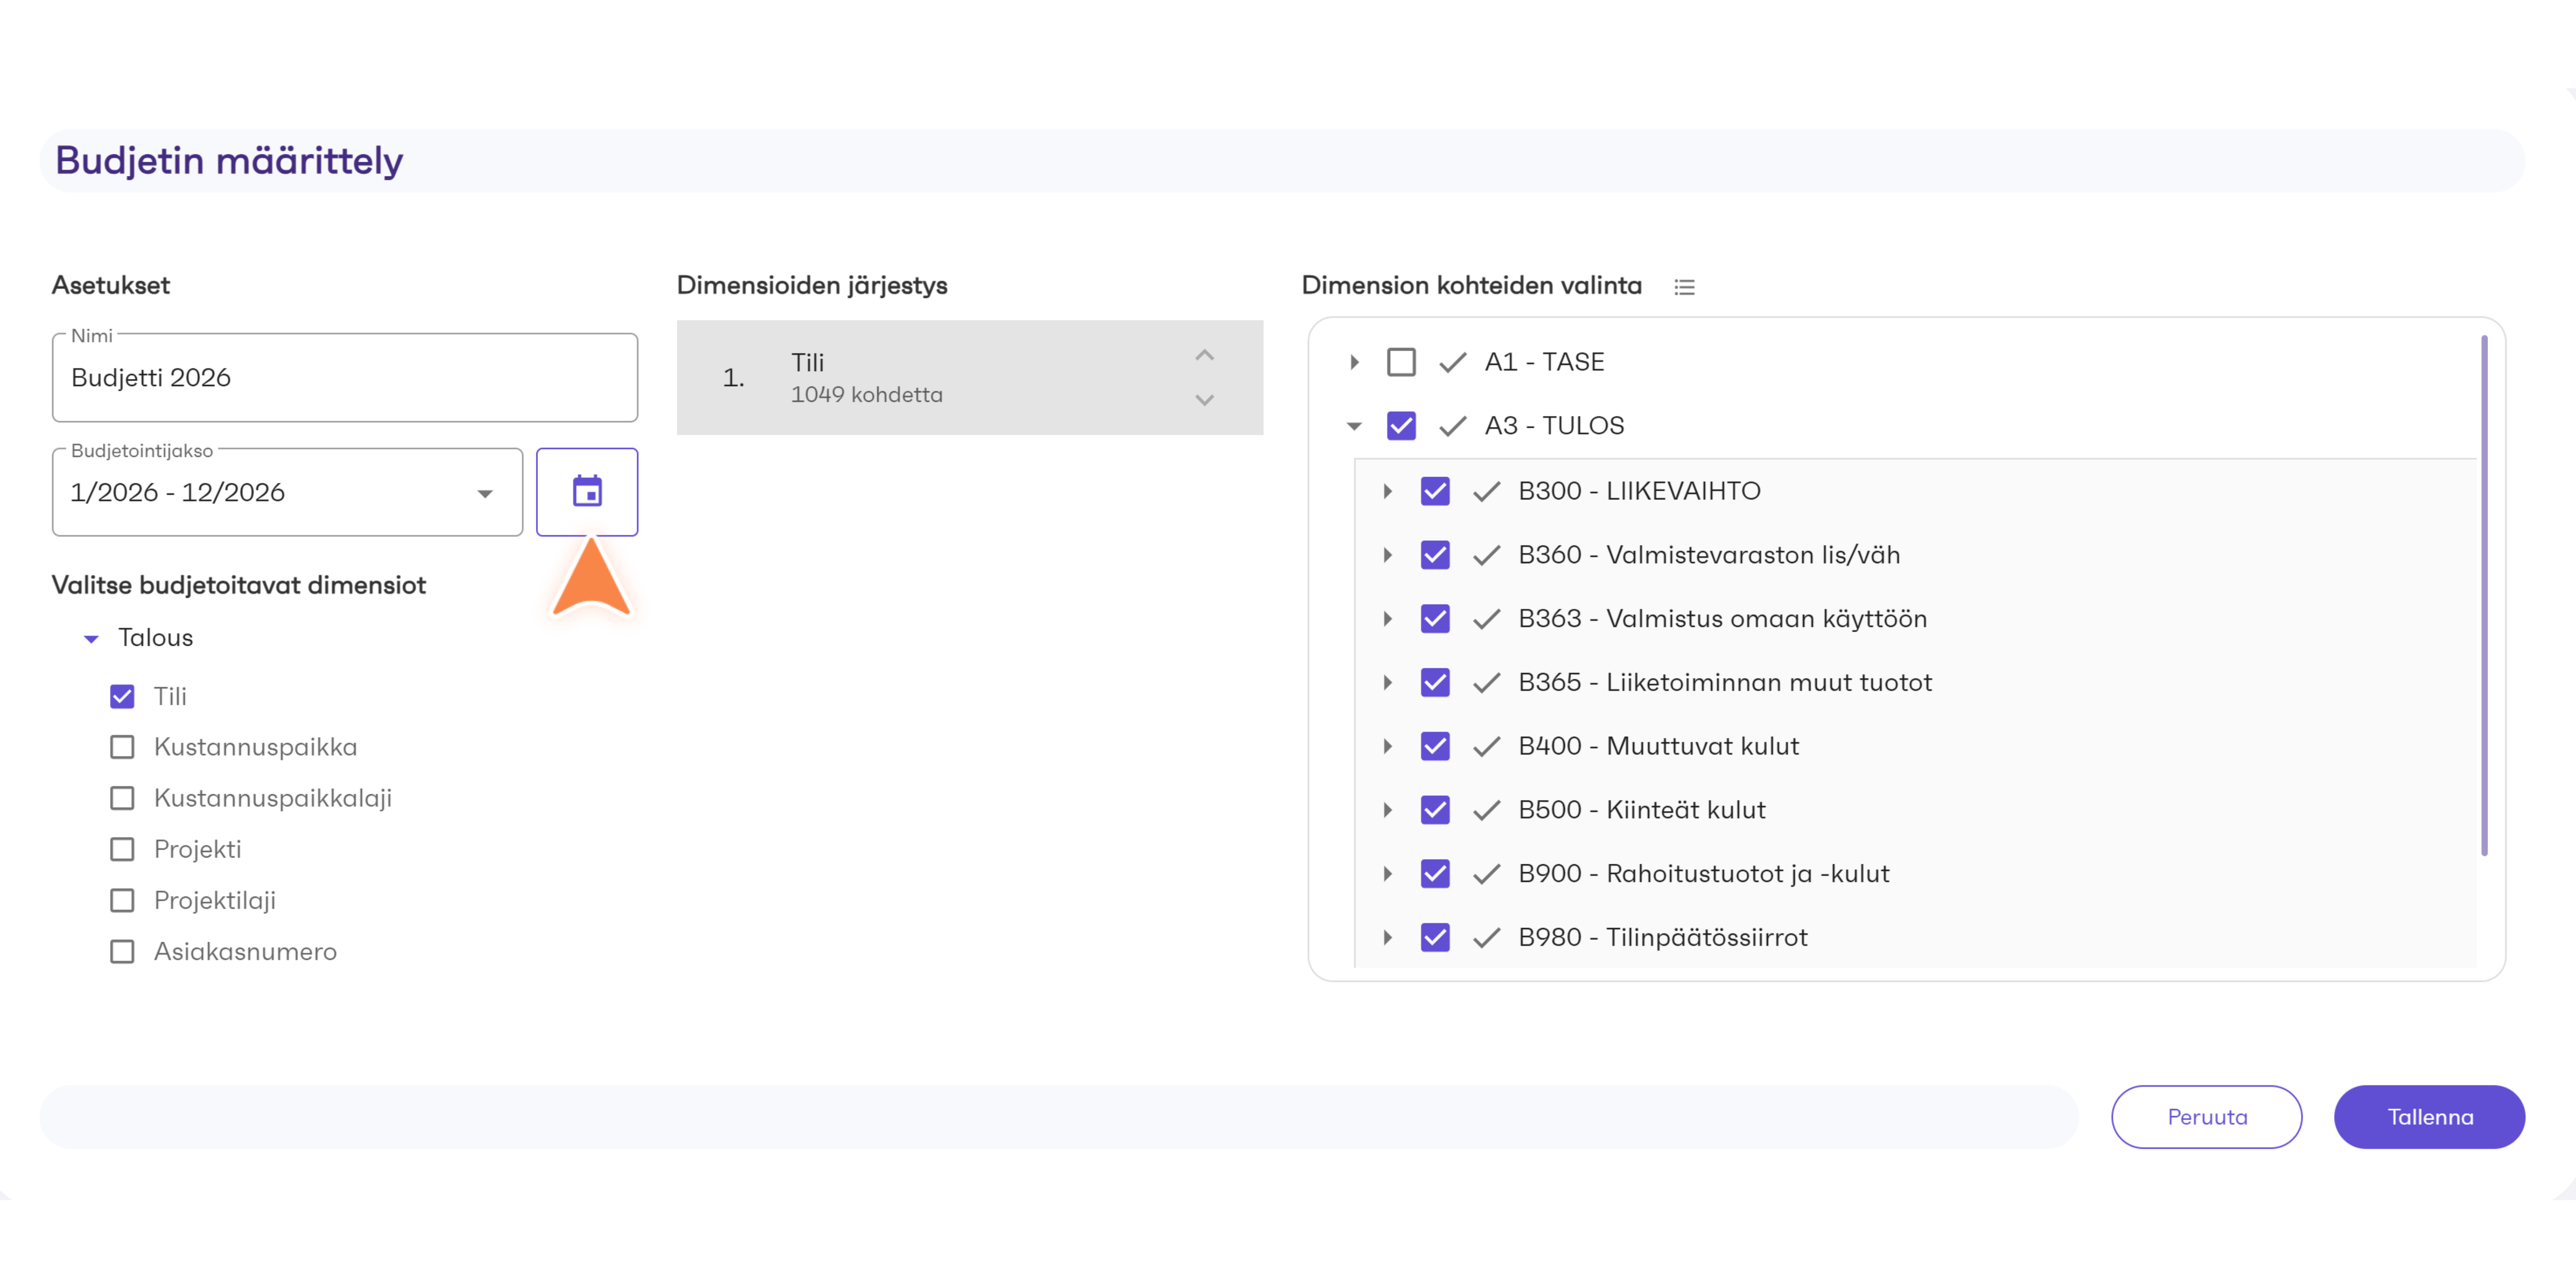Select the Tili row in dimension order list
Screen dimensions: 2576x1288
click(970, 378)
